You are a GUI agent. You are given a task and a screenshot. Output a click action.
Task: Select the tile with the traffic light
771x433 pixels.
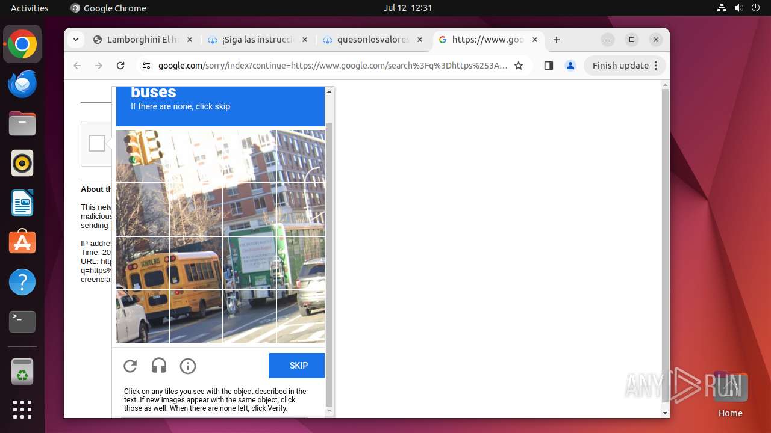coord(143,156)
